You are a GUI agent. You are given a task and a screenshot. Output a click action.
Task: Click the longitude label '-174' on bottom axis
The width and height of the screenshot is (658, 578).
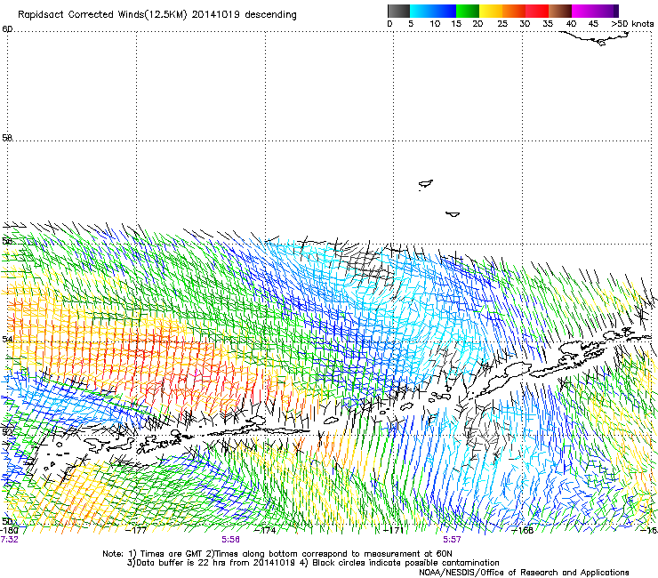coord(265,531)
